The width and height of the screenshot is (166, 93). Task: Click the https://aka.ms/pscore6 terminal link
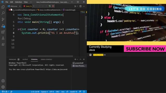click(x=57, y=69)
